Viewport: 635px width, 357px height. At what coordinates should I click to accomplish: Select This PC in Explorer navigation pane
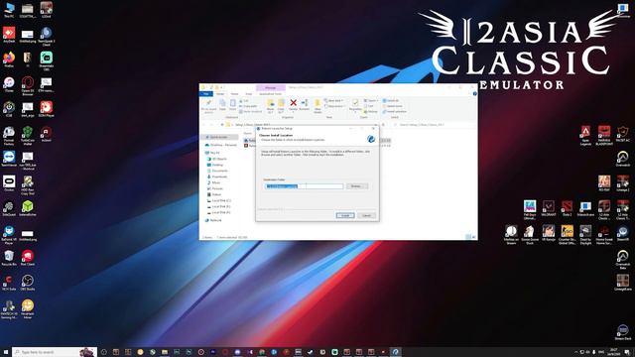click(213, 153)
